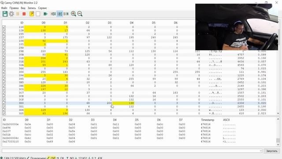
Task: Open the Правка menu
Action: point(14,8)
